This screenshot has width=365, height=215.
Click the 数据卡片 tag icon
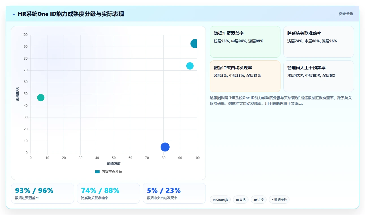pos(273,200)
